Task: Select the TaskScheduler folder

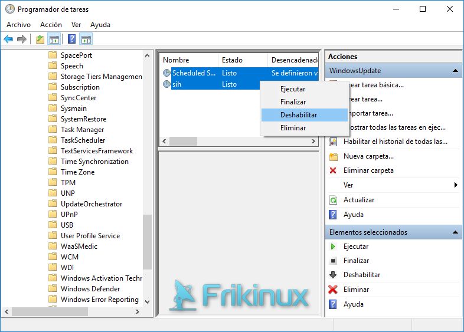Action: pos(83,140)
